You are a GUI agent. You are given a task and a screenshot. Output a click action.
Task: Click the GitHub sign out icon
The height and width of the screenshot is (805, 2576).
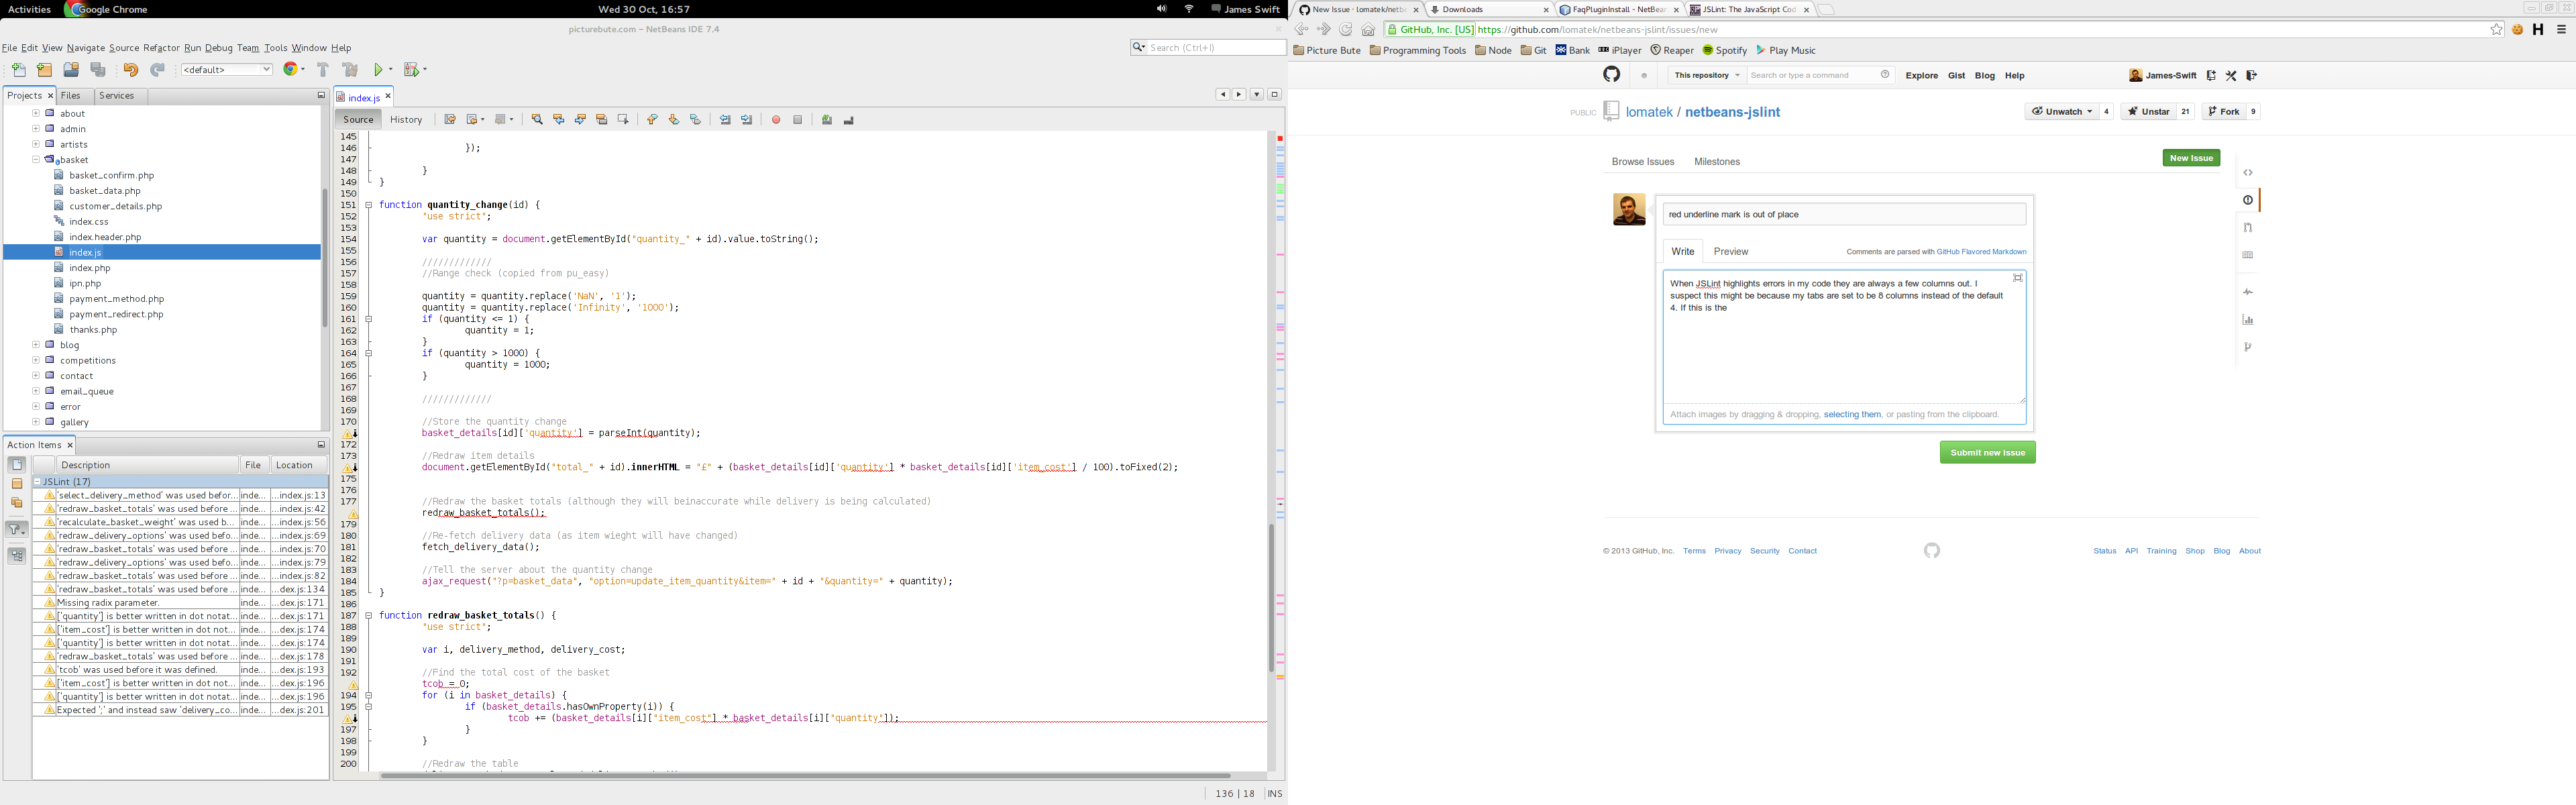(2251, 75)
